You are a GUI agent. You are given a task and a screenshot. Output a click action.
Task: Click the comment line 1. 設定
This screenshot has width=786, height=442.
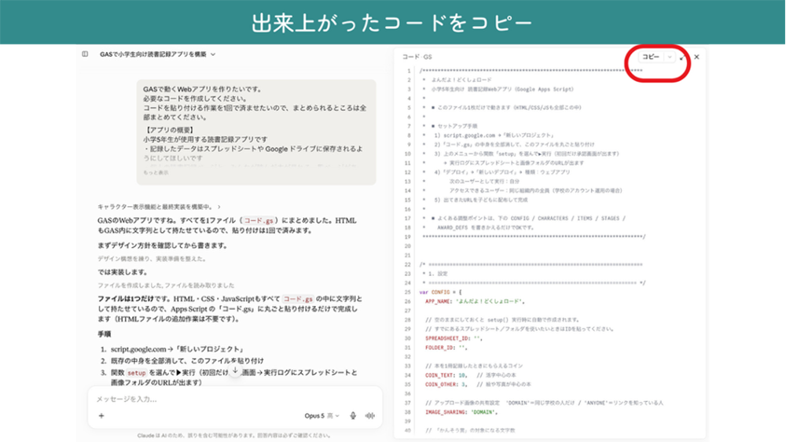435,274
